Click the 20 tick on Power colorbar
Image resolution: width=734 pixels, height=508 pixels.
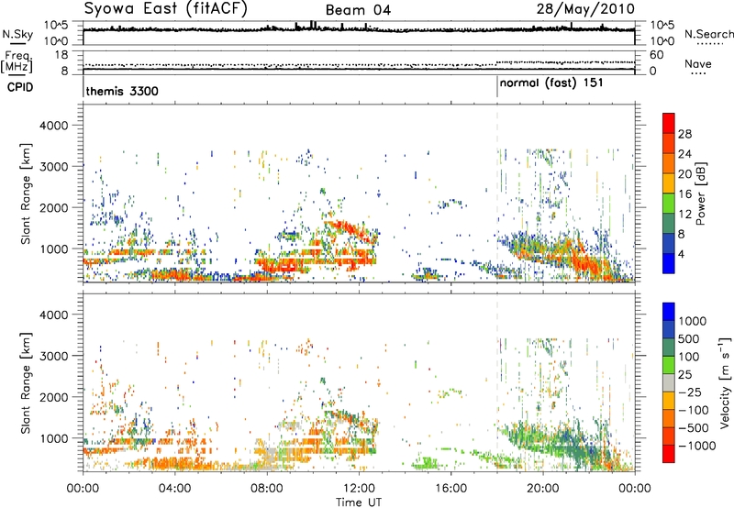[x=684, y=174]
